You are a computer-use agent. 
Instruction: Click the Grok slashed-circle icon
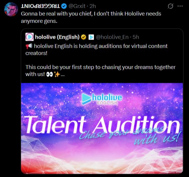tap(171, 6)
